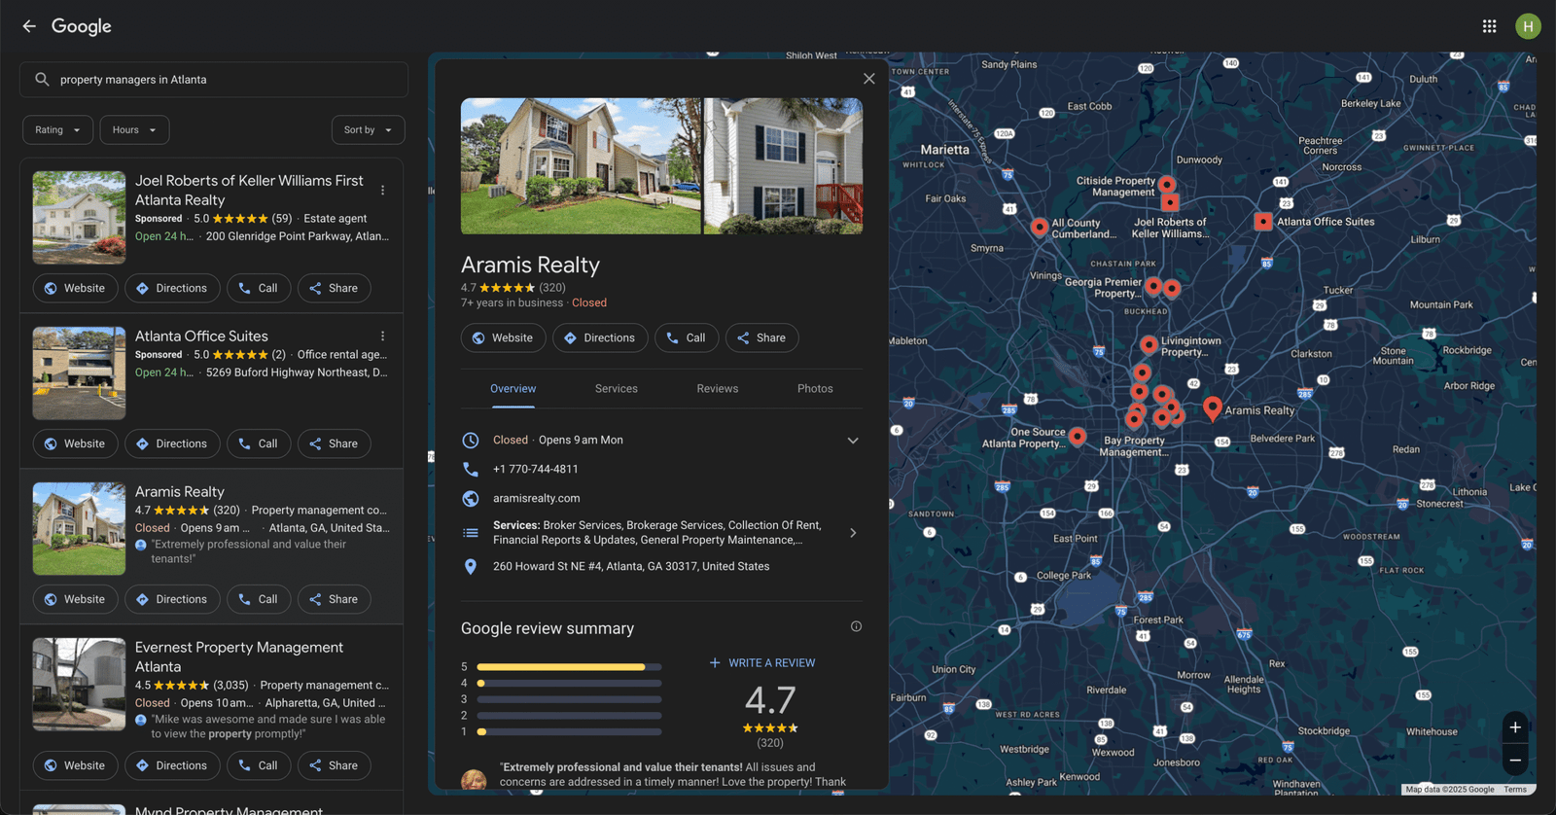Close the Aramis Realty details panel

868,79
